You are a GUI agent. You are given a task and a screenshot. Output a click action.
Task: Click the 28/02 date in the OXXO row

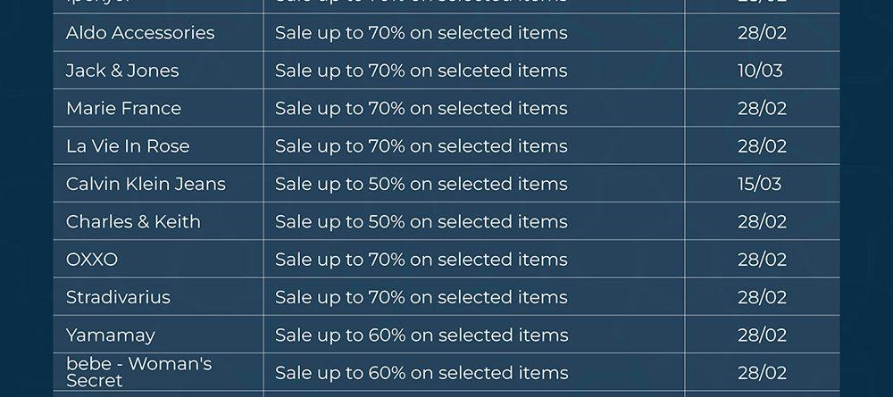762,260
